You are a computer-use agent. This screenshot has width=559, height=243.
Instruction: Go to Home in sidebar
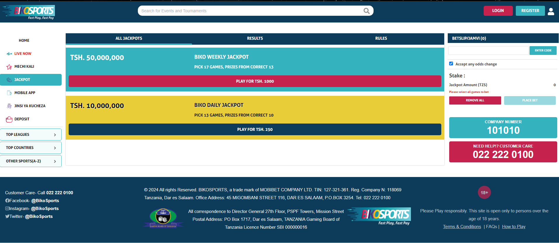pyautogui.click(x=24, y=41)
